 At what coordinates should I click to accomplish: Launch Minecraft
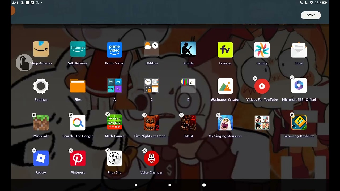[41, 123]
